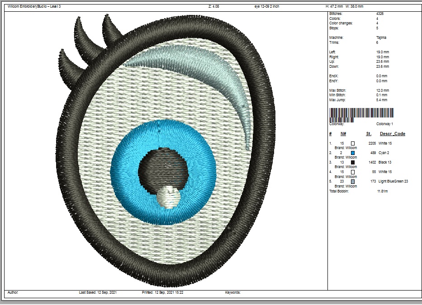Select the Black 13 color swatch
Image resolution: width=422 pixels, height=305 pixels.
tap(353, 162)
